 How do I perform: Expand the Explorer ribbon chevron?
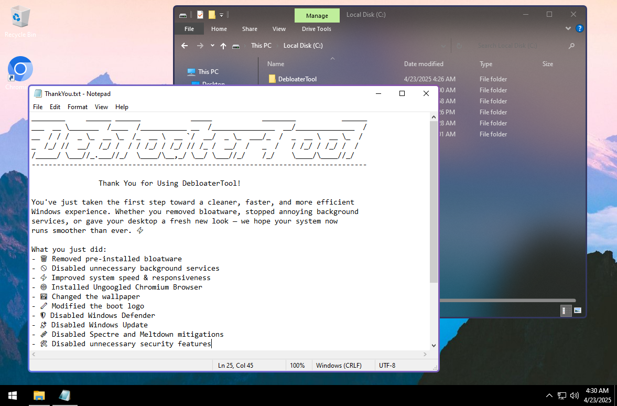[x=568, y=28]
